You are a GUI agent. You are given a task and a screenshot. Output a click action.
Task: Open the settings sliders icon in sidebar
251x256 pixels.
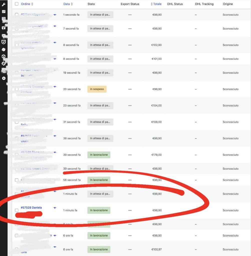[x=4, y=12]
